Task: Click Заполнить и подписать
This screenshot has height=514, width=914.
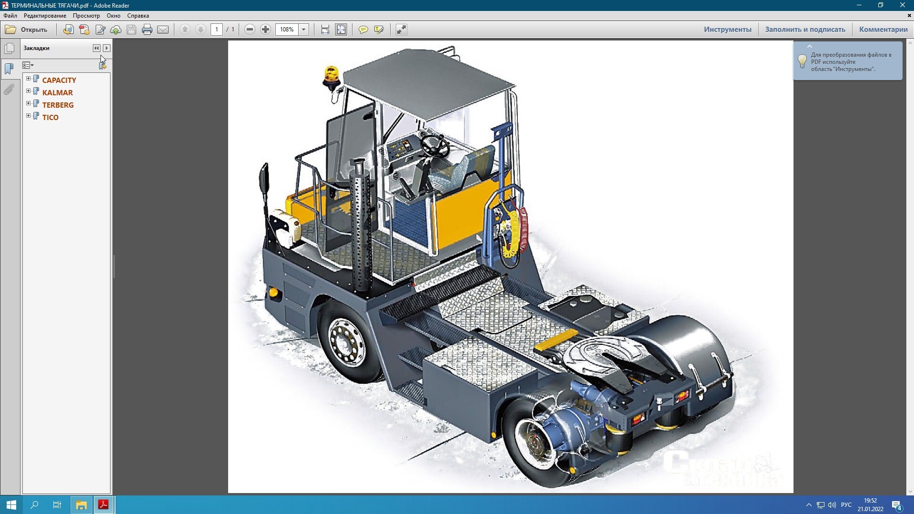Action: click(805, 30)
